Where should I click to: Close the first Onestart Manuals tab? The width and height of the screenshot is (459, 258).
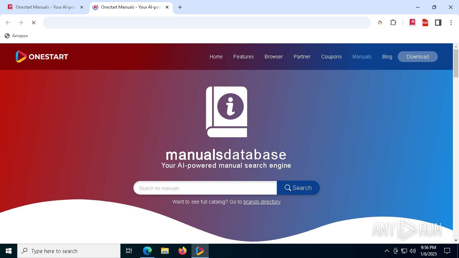click(x=82, y=7)
